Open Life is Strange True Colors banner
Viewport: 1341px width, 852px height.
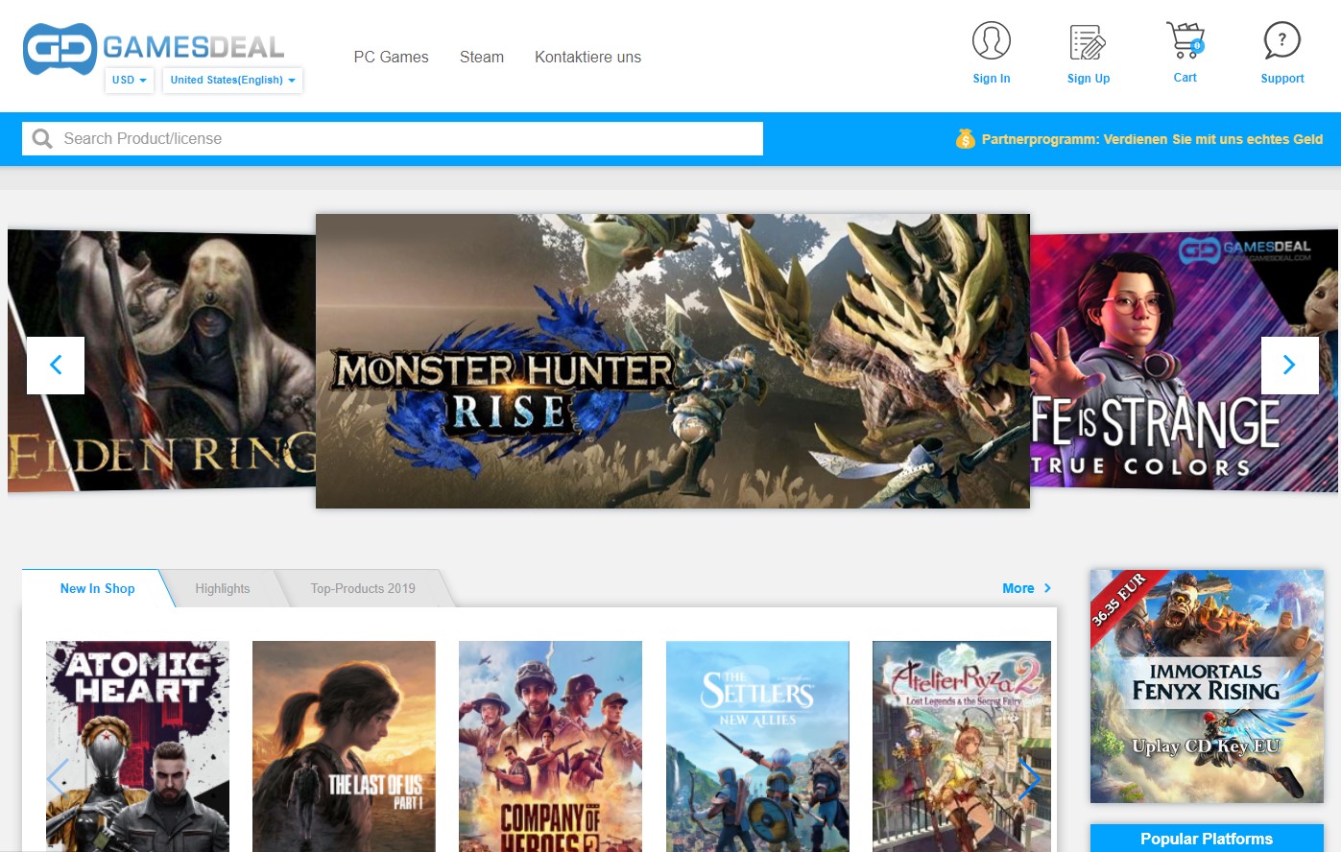tap(1184, 361)
